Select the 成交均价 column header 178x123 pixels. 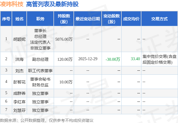tap(131, 19)
